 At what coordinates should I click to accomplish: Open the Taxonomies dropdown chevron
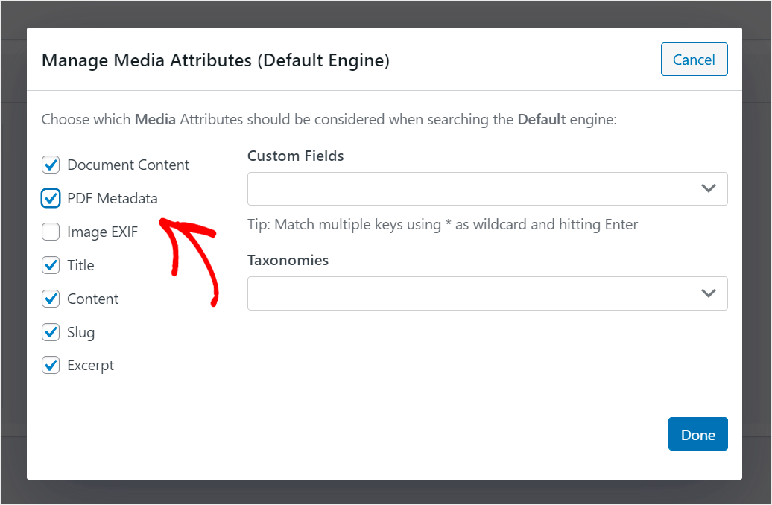pos(708,293)
